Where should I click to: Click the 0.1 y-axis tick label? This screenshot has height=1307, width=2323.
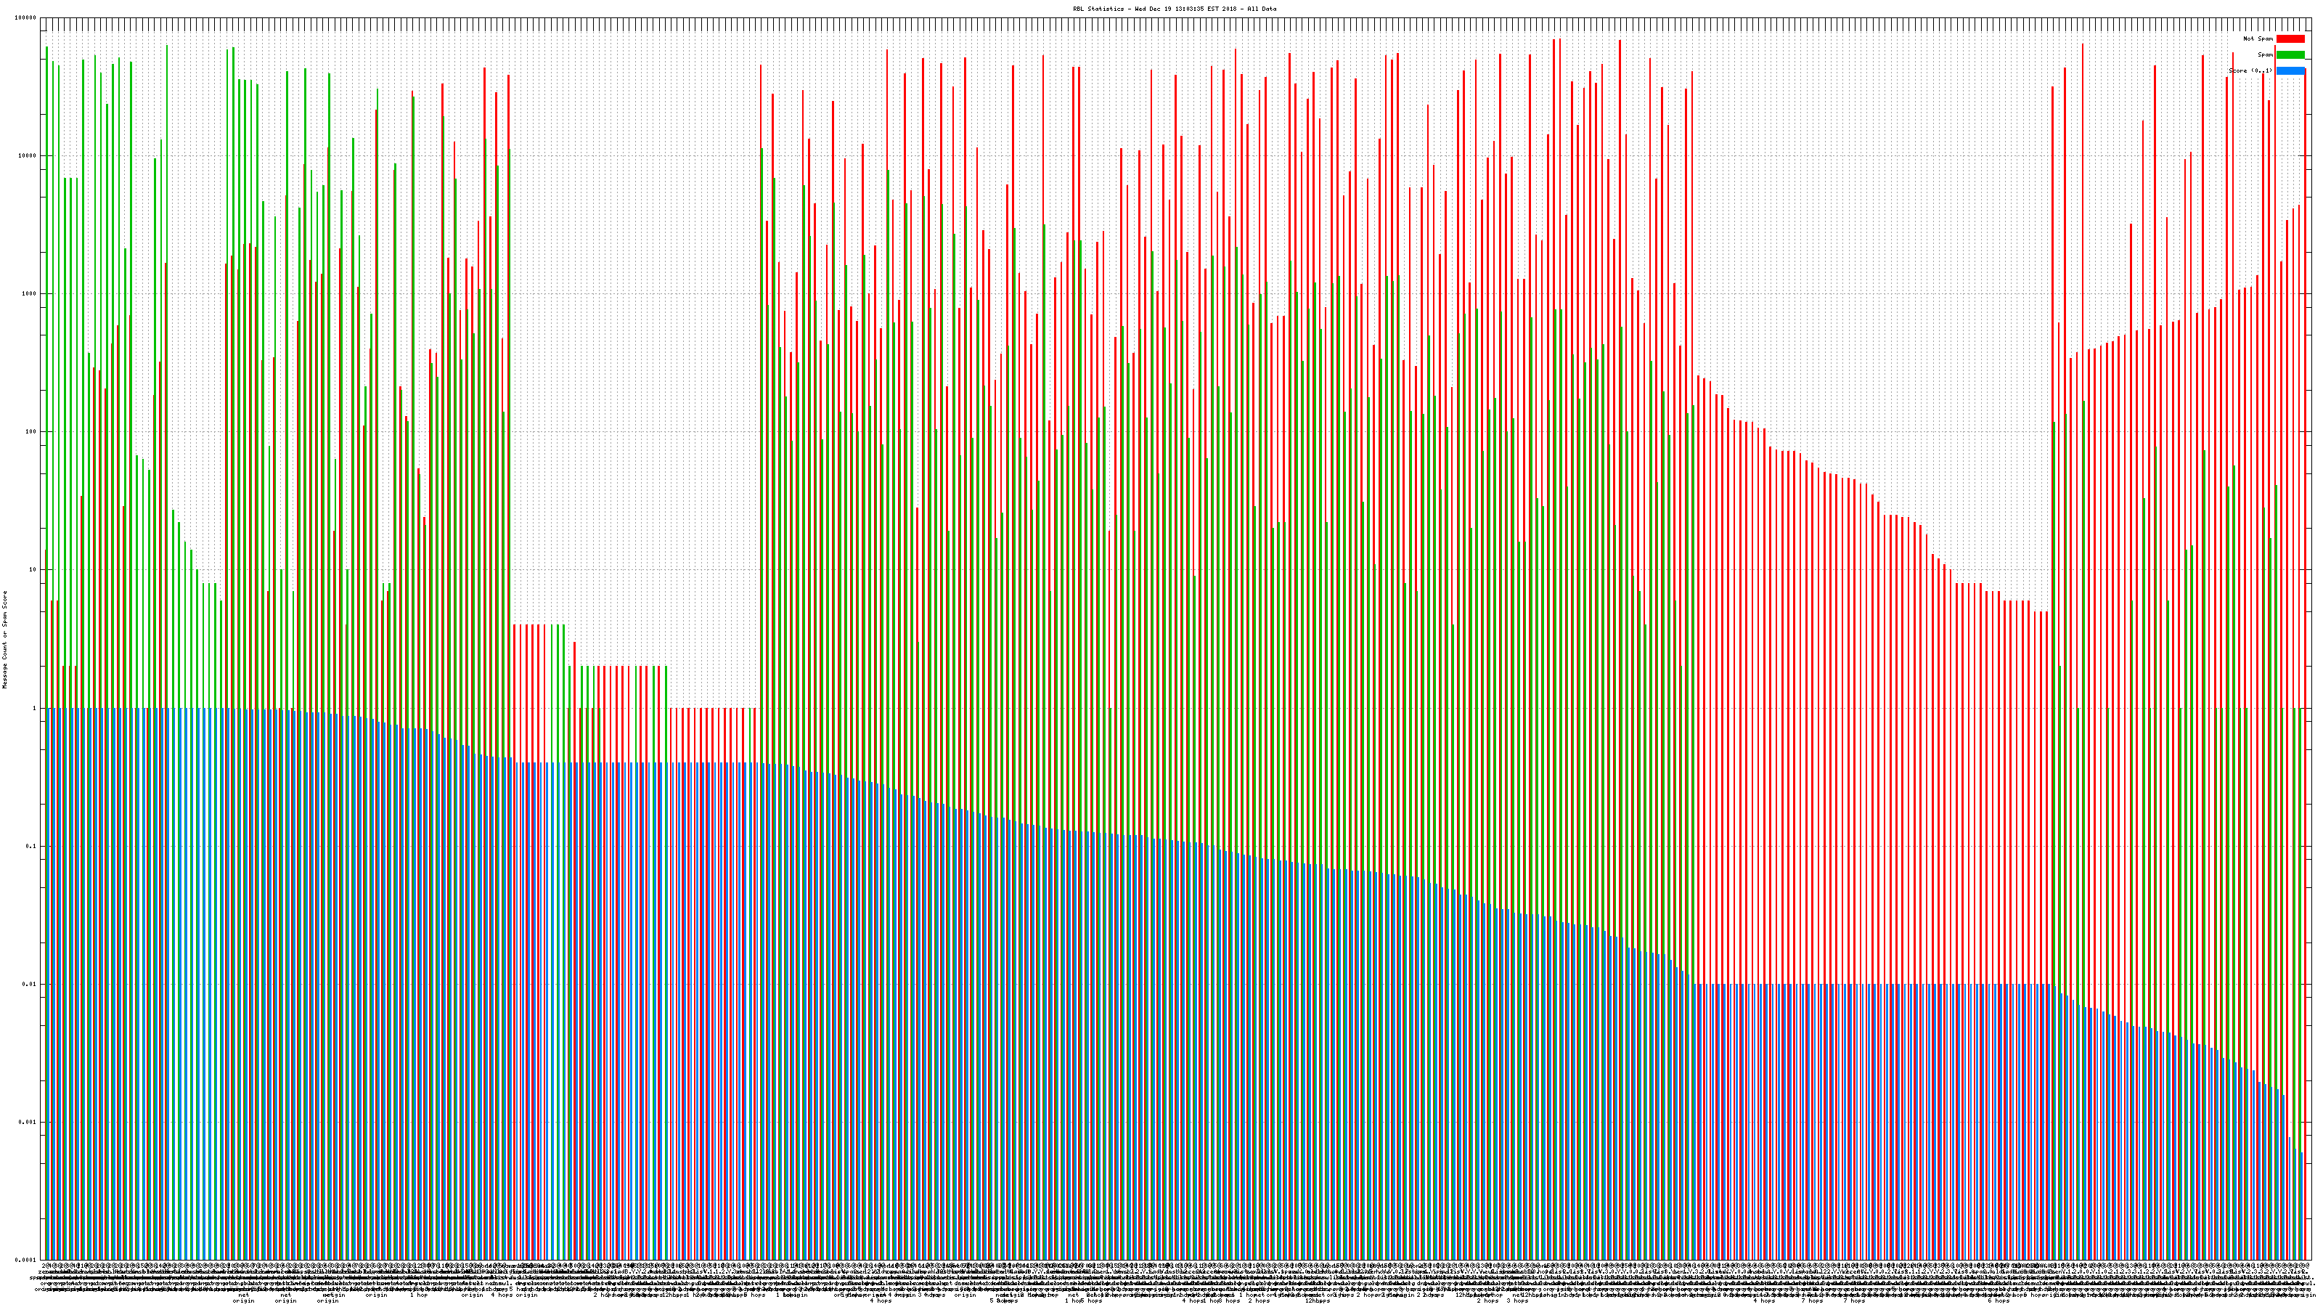click(x=31, y=846)
